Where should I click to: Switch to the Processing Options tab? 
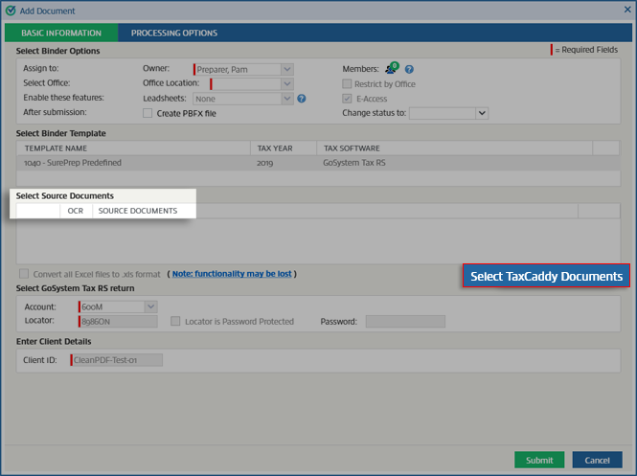[x=174, y=33]
